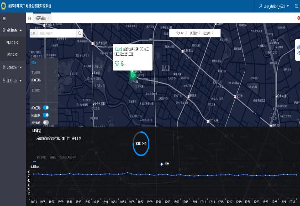Click the site name in the map popup
Viewport: 300px width, 206px height.
pyautogui.click(x=132, y=52)
